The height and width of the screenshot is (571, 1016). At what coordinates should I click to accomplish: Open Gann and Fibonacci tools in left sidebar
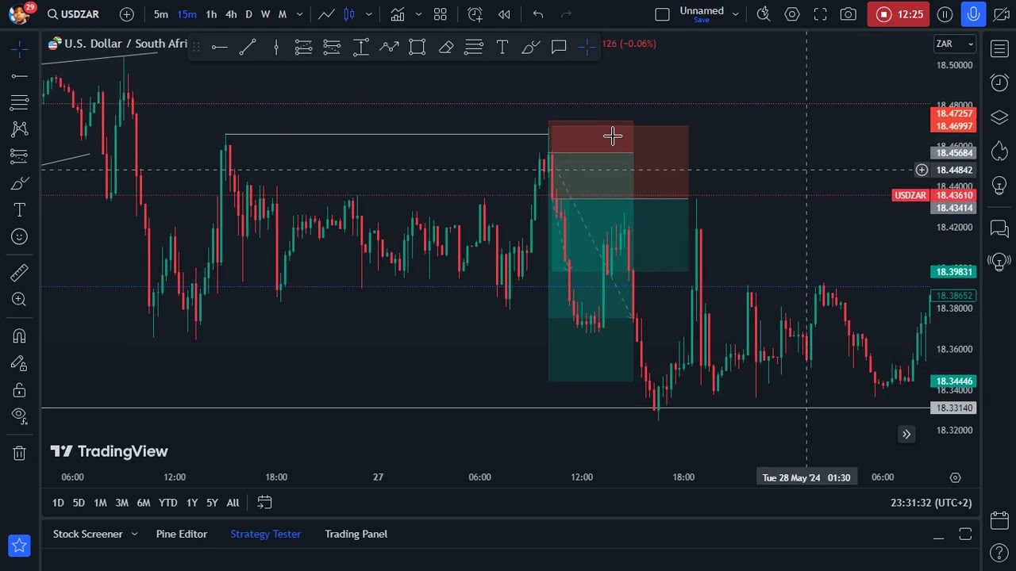[x=20, y=102]
